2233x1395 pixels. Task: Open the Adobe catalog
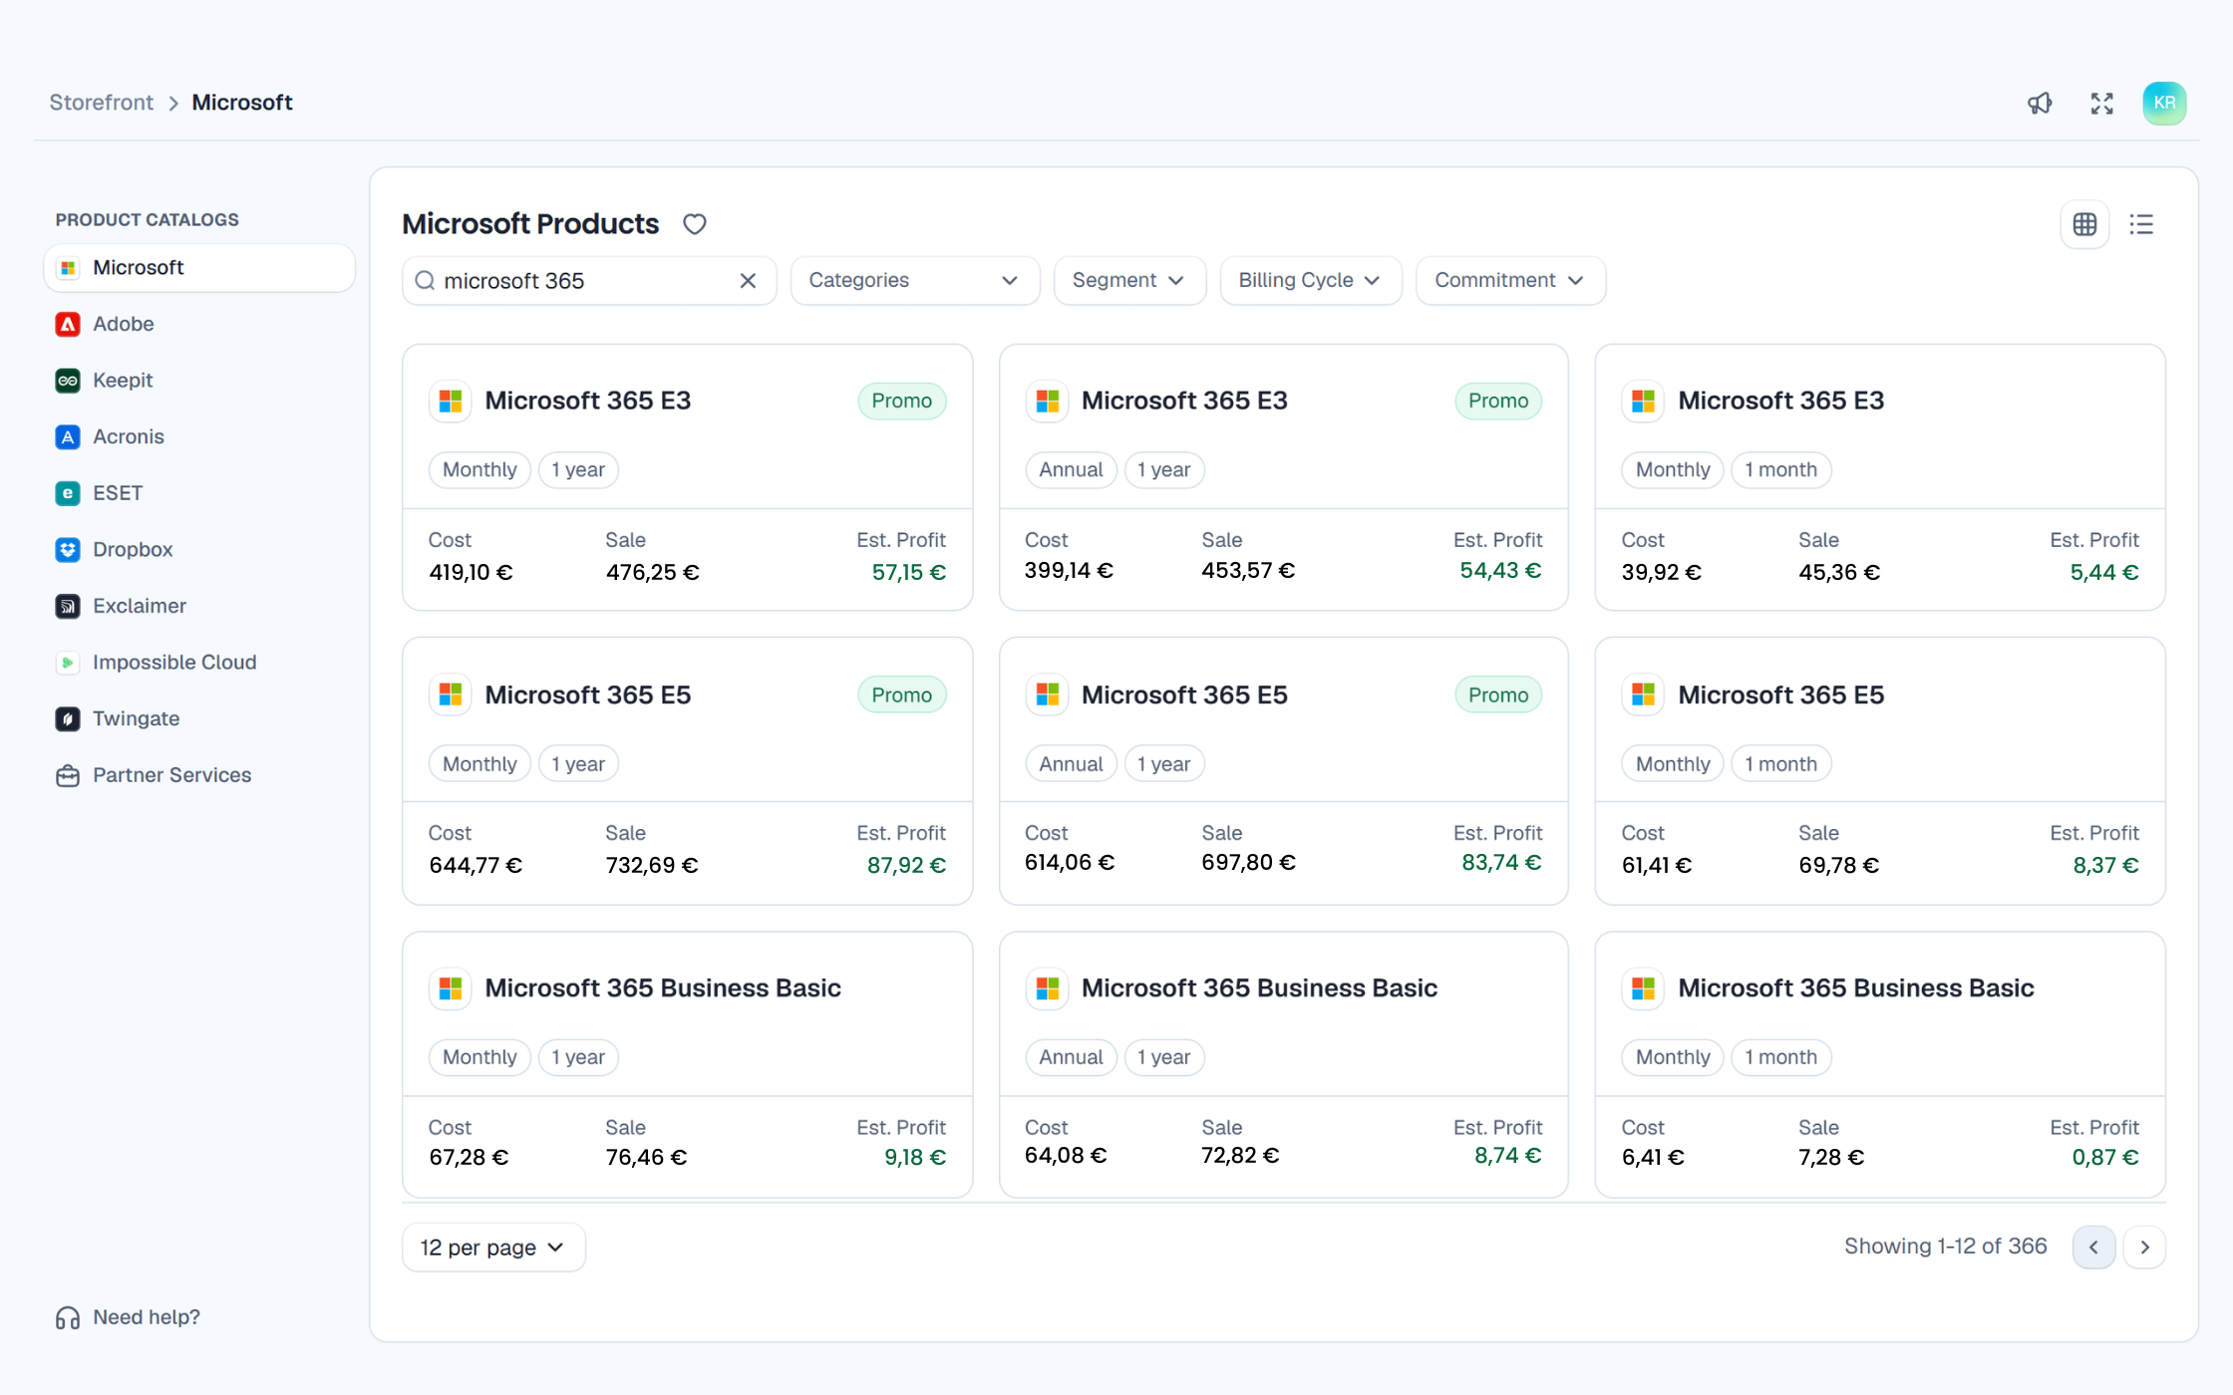[x=199, y=324]
